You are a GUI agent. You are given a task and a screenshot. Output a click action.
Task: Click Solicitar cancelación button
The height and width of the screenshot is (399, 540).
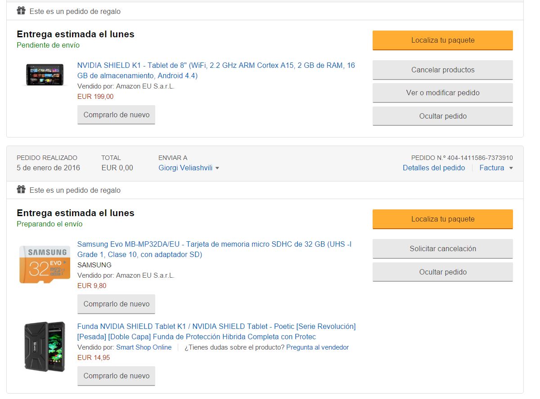coord(442,249)
